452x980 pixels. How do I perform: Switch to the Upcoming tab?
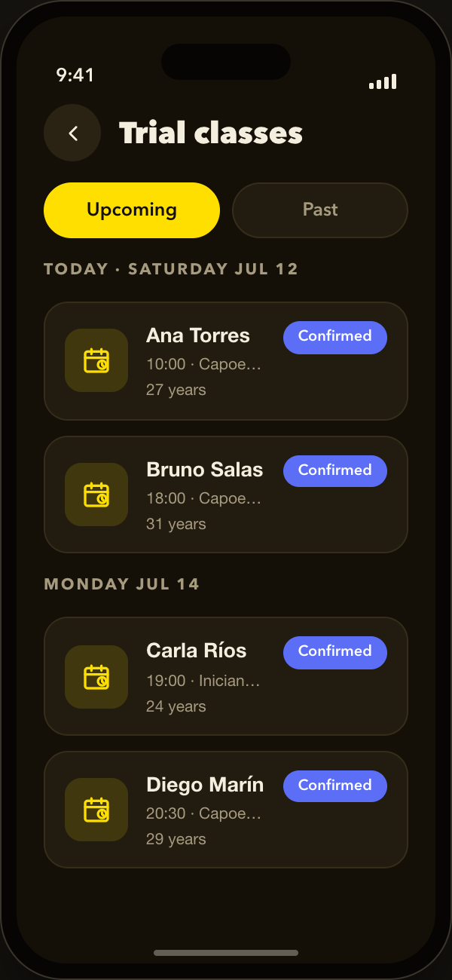(x=132, y=210)
